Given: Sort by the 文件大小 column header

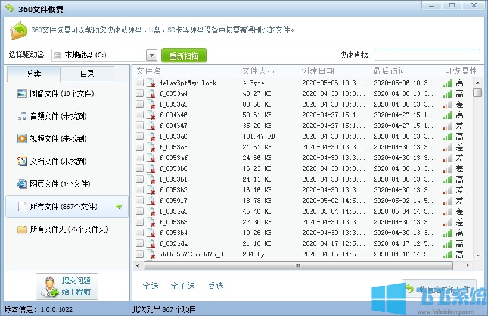Looking at the screenshot, I should click(259, 71).
